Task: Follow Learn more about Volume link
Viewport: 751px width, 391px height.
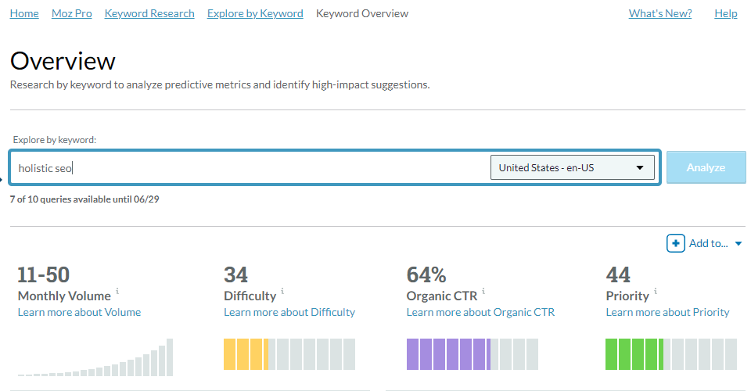Action: [x=80, y=312]
